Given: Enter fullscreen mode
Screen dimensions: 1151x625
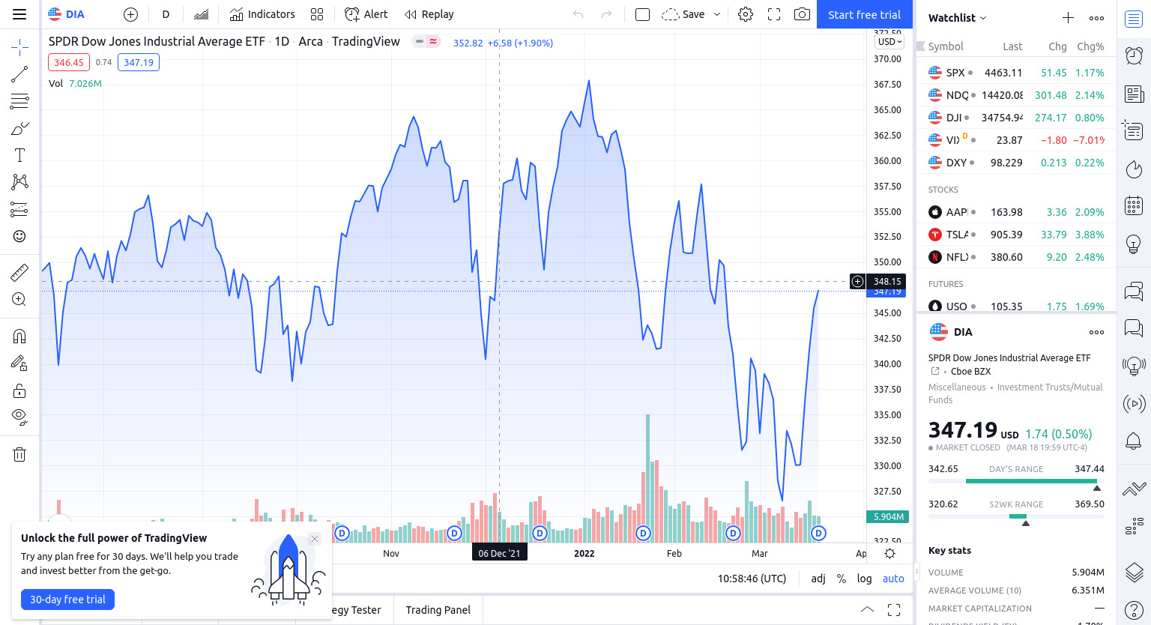Looking at the screenshot, I should (x=774, y=14).
